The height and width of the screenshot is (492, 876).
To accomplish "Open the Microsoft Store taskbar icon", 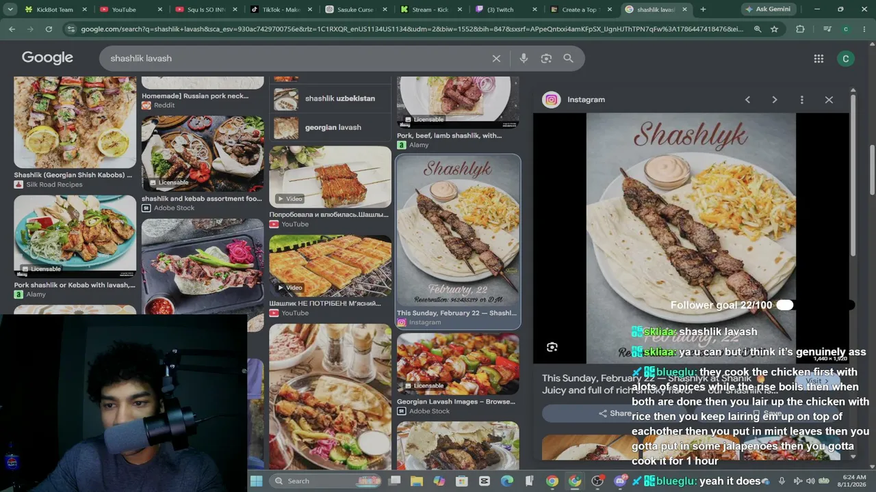I will (462, 481).
